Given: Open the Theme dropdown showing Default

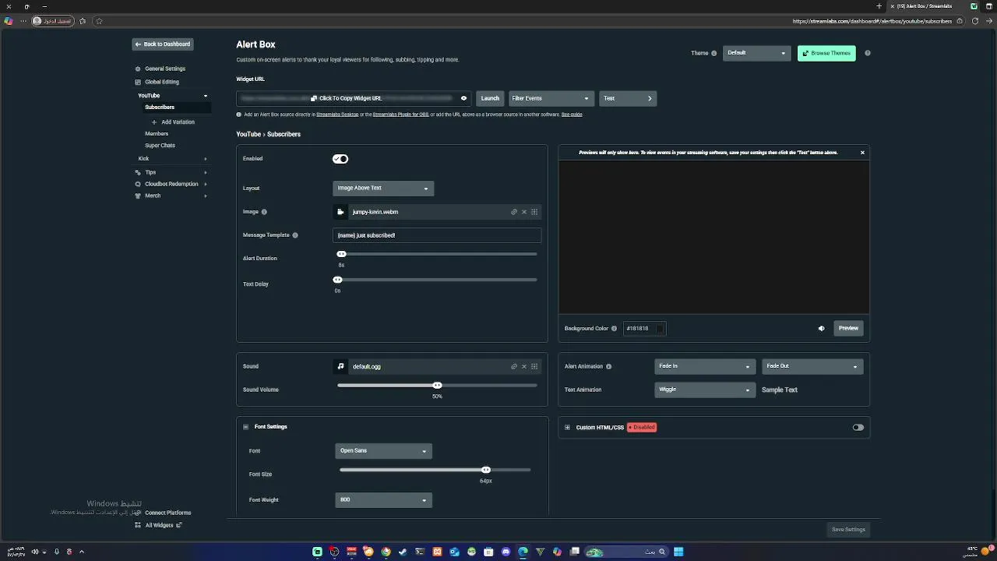Looking at the screenshot, I should [757, 53].
